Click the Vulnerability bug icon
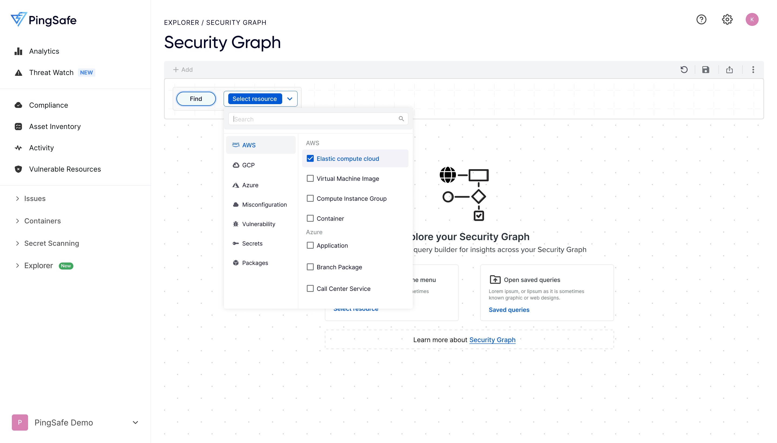 236,224
